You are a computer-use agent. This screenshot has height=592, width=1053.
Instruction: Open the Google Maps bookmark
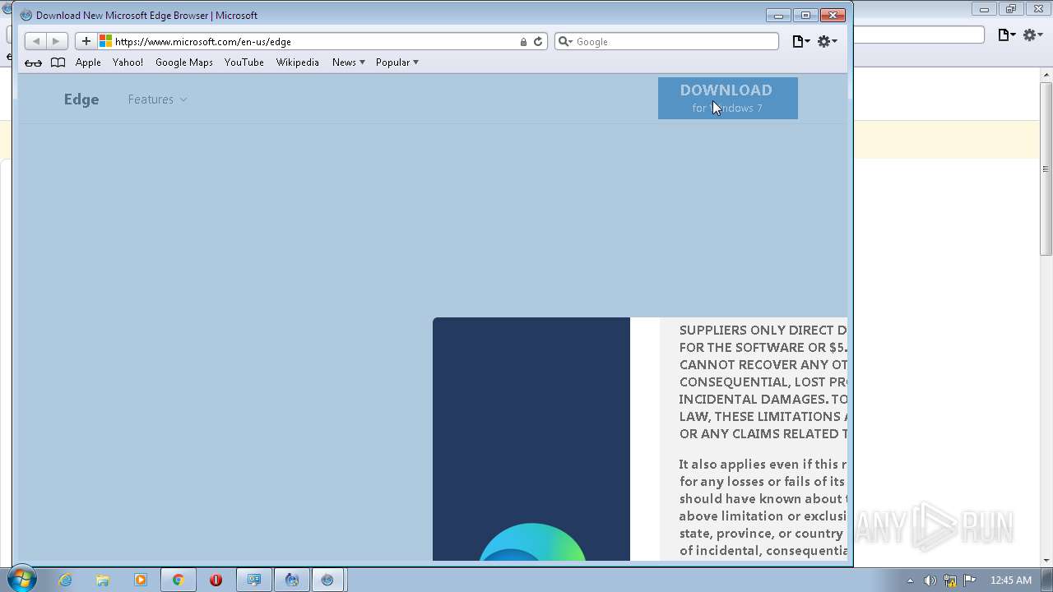coord(184,62)
